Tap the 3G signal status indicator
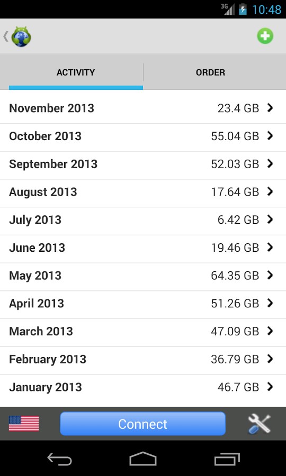The width and height of the screenshot is (286, 476). (x=228, y=10)
